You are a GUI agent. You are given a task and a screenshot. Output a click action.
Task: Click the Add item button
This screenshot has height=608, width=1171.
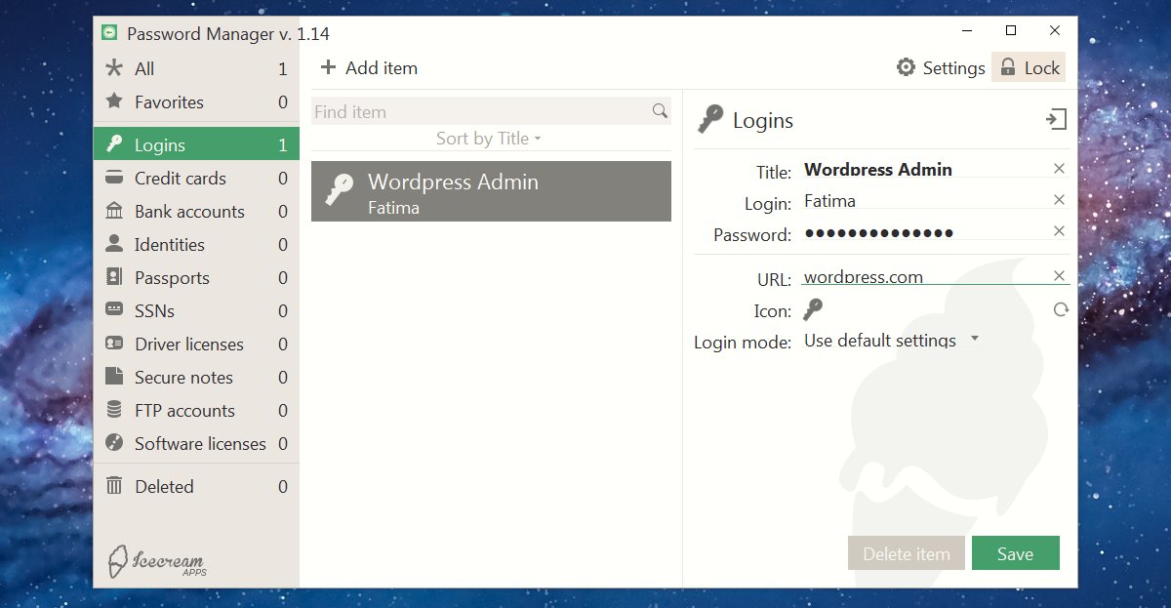coord(369,68)
